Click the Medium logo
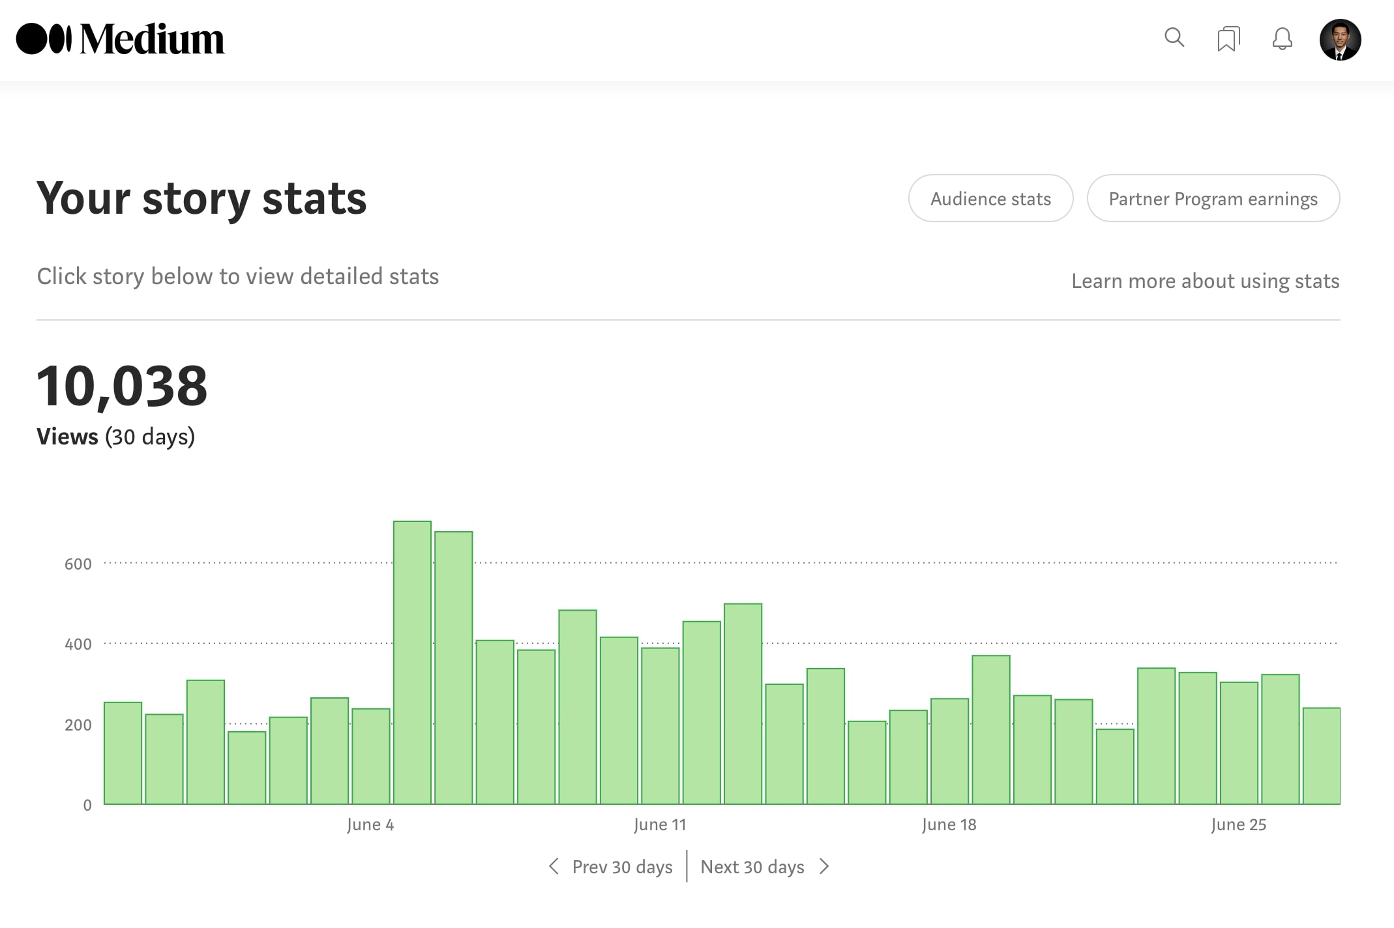The width and height of the screenshot is (1394, 928). (120, 39)
